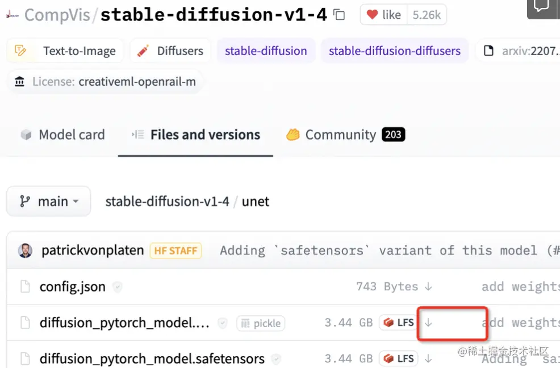This screenshot has height=368, width=560.
Task: Click the security shield icon beside config.json
Action: 117,287
